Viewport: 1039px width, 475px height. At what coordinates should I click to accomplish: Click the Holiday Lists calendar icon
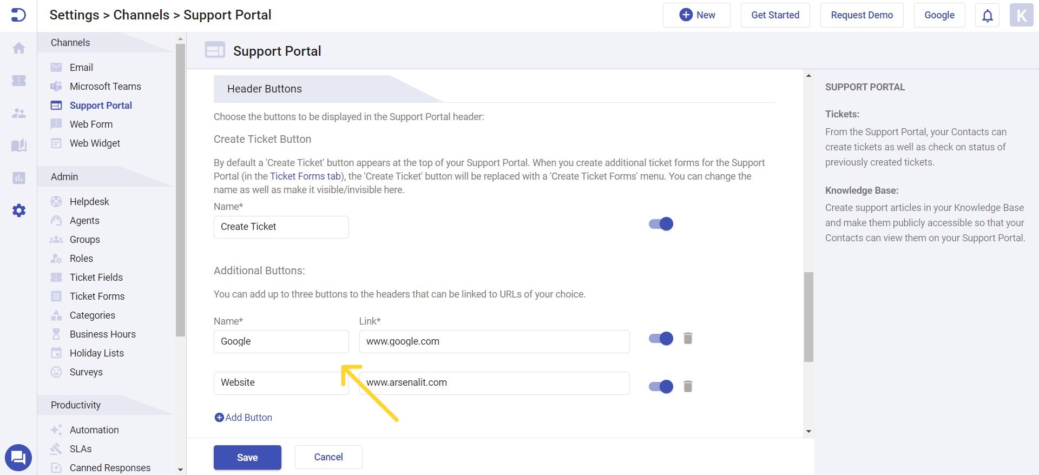coord(56,353)
